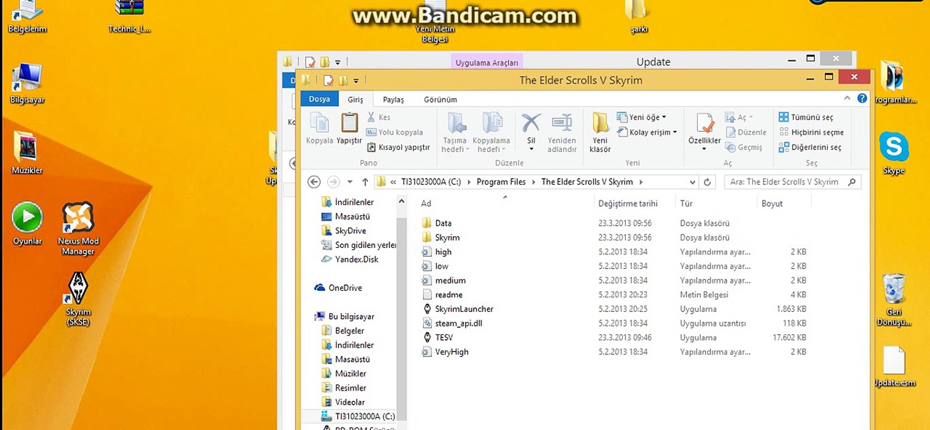Select the SkyrimLauncher file
The image size is (930, 430).
coord(464,309)
